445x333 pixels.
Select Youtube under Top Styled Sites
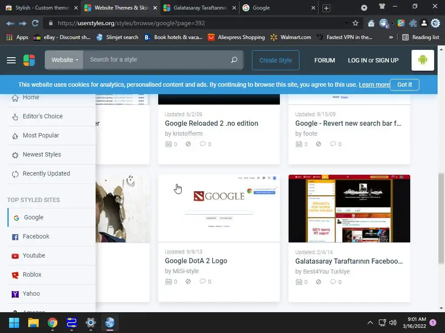(x=51, y=255)
